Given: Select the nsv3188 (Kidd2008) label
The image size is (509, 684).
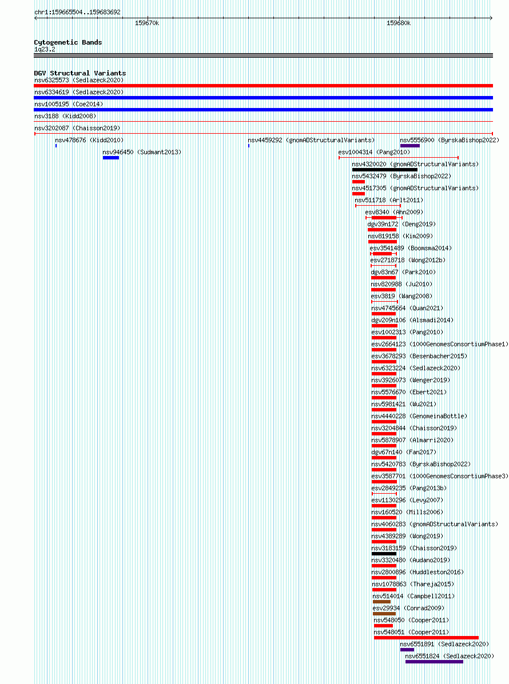Looking at the screenshot, I should [65, 116].
